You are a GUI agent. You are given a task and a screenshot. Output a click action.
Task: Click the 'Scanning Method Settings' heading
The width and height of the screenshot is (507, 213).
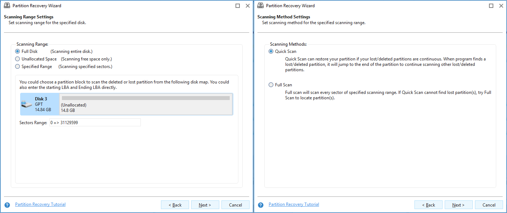pos(284,17)
